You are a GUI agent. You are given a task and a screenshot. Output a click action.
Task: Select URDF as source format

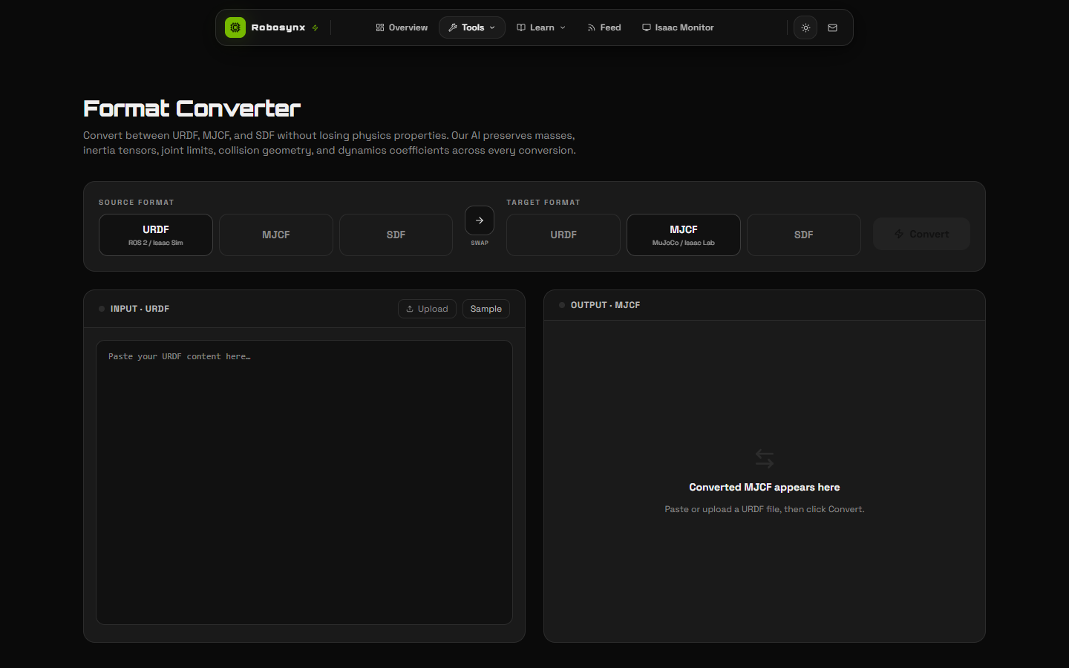click(156, 235)
